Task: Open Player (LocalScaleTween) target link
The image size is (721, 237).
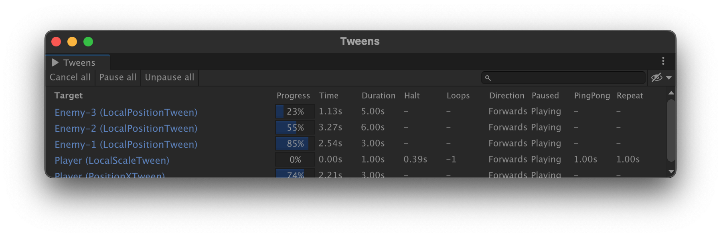Action: coord(112,161)
